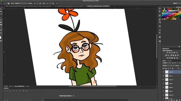
Task: Enable airbrush-style build-up icon
Action: 53,3
